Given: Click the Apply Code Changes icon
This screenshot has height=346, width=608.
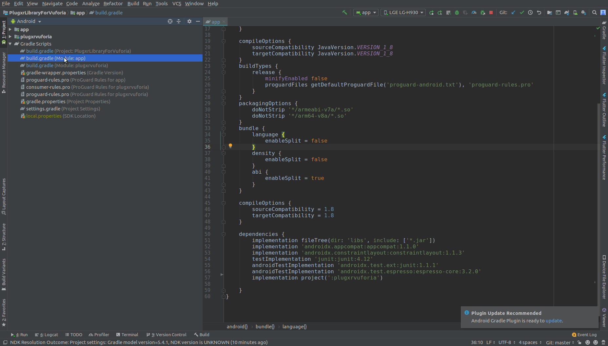Looking at the screenshot, I should (x=448, y=12).
